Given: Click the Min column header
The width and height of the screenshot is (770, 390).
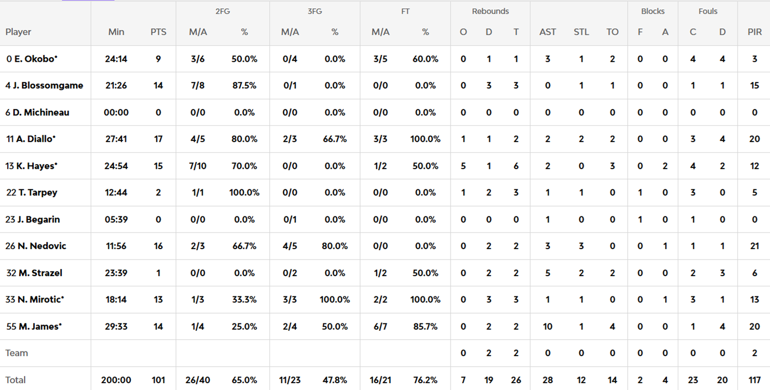Looking at the screenshot, I should tap(116, 32).
